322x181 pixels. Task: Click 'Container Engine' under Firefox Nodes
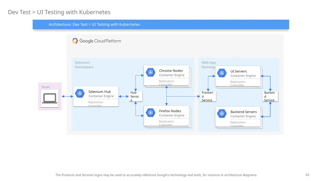[172, 115]
